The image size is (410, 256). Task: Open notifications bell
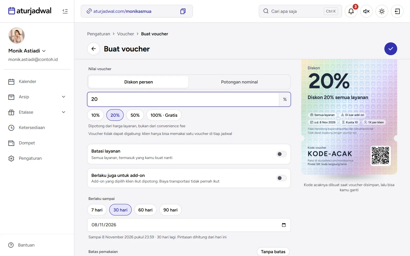pos(351,11)
